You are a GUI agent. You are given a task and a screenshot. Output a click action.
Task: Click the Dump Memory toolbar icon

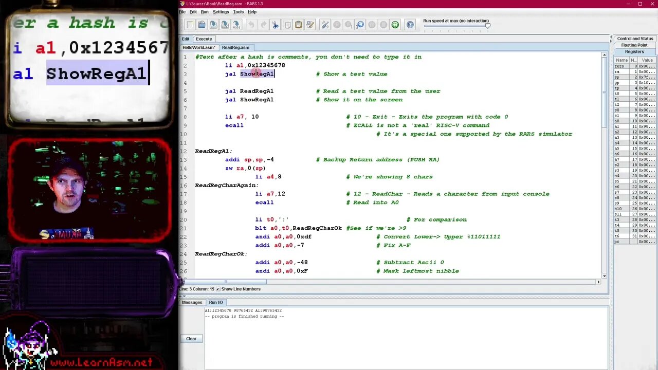coord(236,25)
